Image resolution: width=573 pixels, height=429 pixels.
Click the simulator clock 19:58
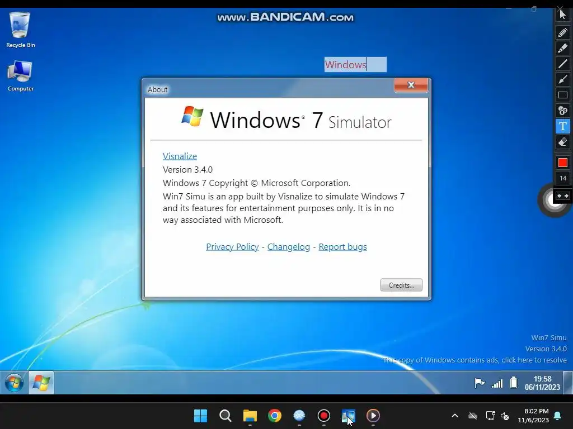[x=542, y=383]
